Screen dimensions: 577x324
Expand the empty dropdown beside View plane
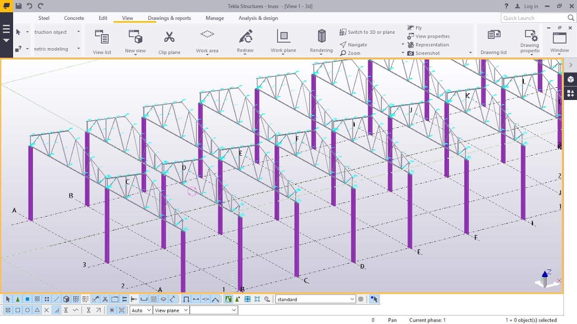point(214,310)
